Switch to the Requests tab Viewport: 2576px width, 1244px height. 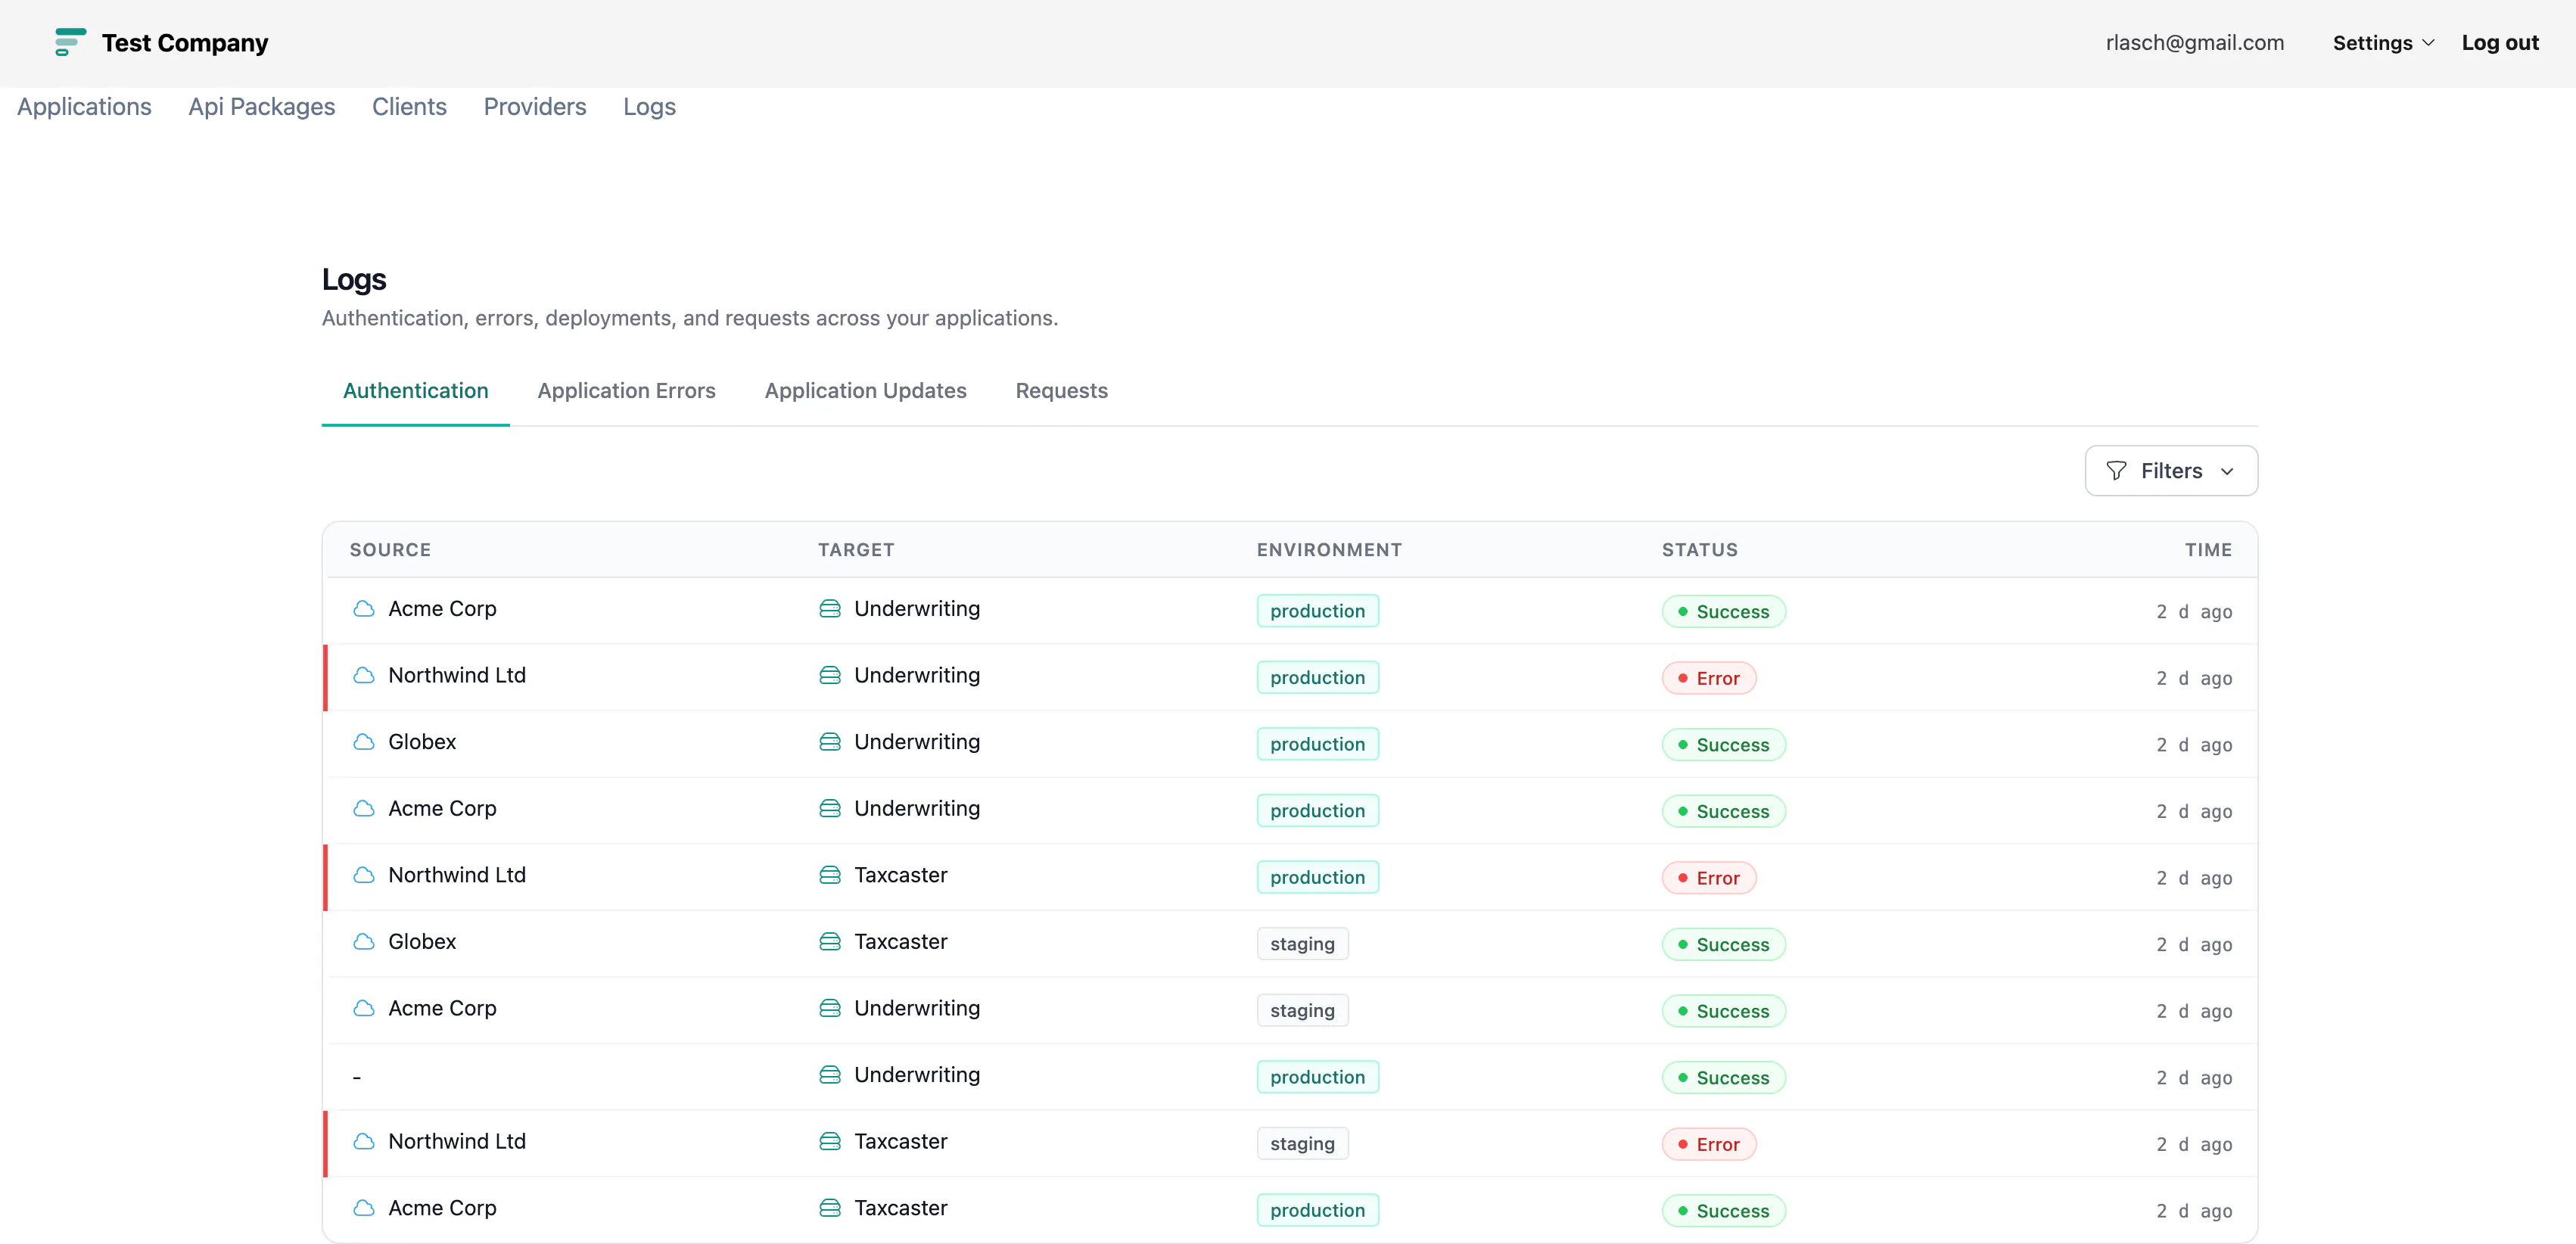(1061, 391)
